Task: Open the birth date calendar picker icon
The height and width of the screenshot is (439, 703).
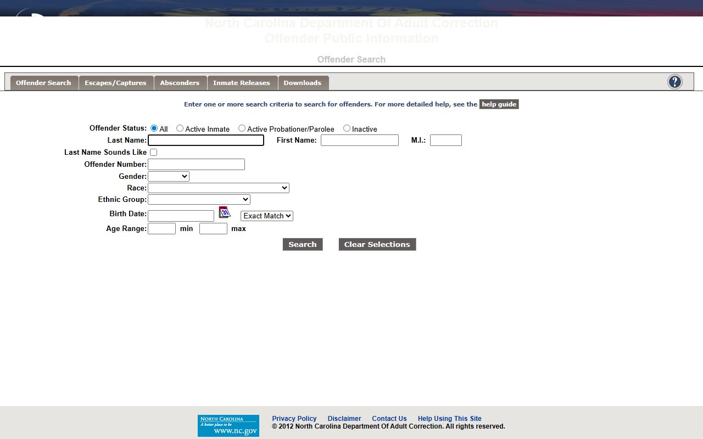Action: tap(225, 212)
